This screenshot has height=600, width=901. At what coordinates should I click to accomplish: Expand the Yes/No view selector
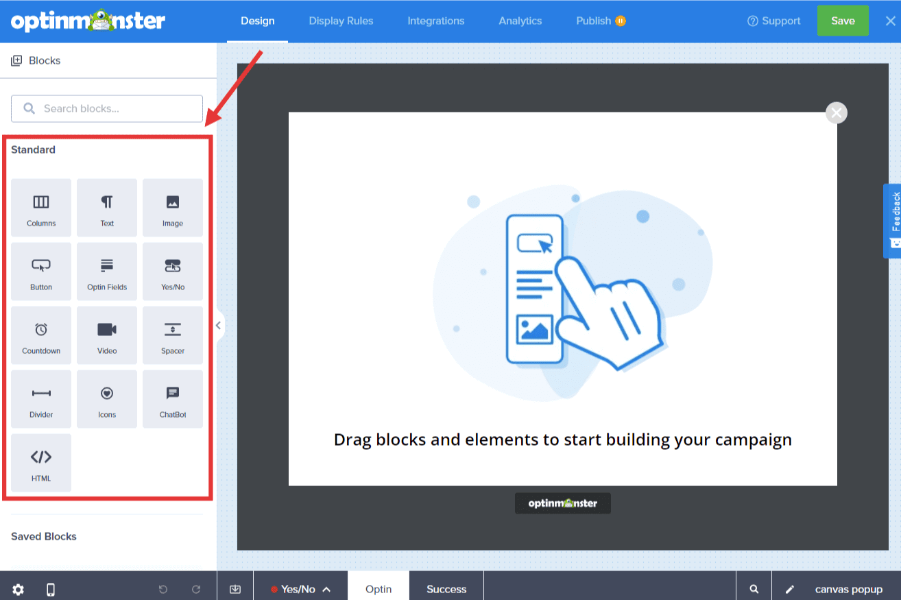327,588
